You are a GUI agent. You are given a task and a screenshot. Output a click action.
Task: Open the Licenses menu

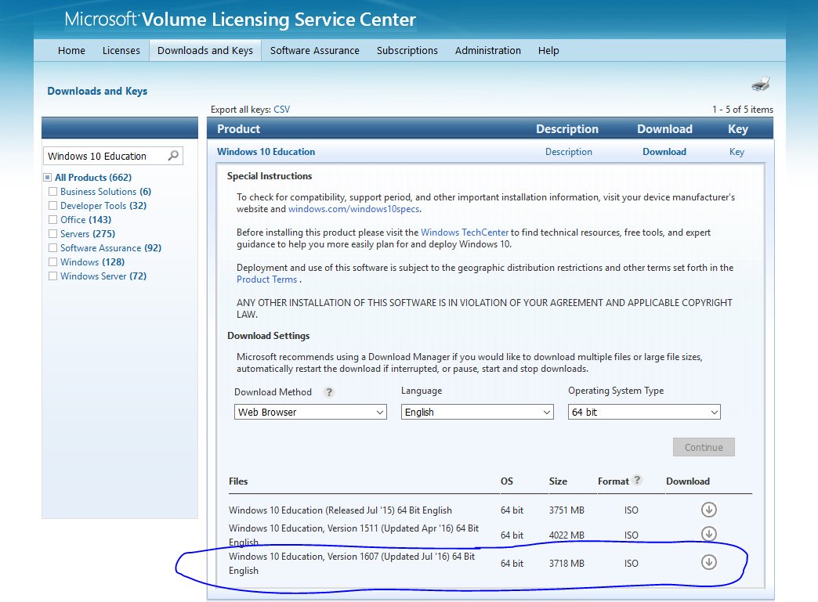tap(121, 51)
